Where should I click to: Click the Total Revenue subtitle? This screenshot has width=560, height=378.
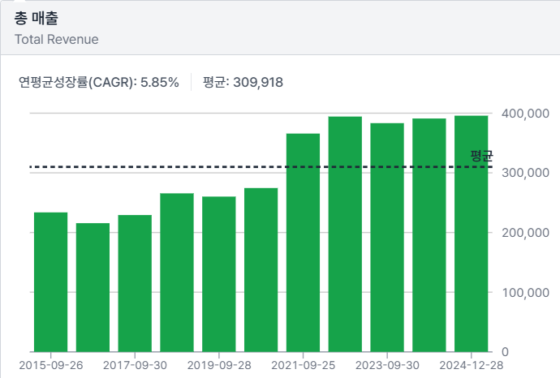point(56,38)
